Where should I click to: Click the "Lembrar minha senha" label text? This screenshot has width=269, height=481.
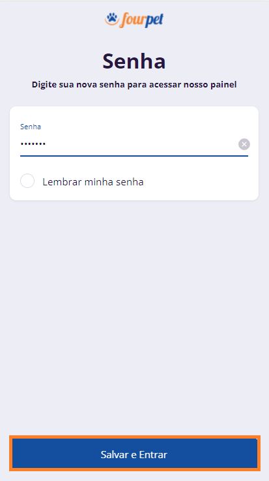(x=93, y=182)
